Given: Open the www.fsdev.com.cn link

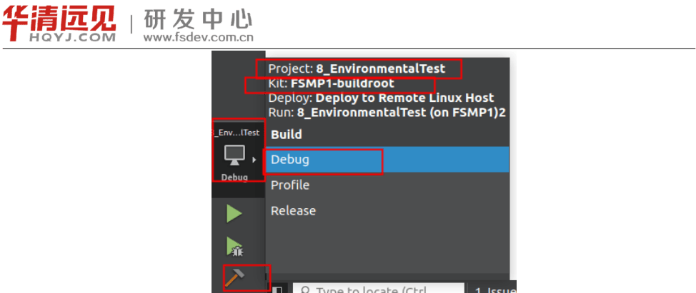Looking at the screenshot, I should (x=198, y=38).
